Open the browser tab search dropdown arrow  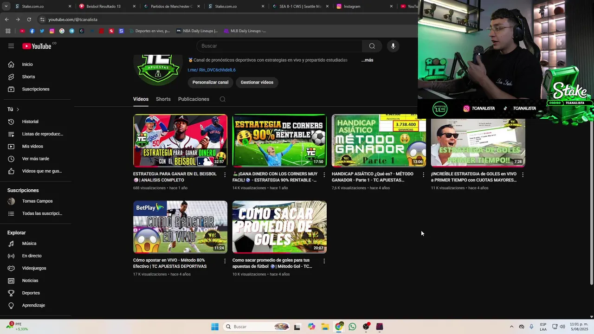click(6, 6)
